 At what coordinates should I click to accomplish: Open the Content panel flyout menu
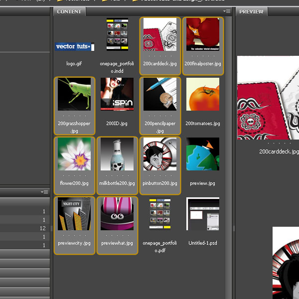pos(227,11)
